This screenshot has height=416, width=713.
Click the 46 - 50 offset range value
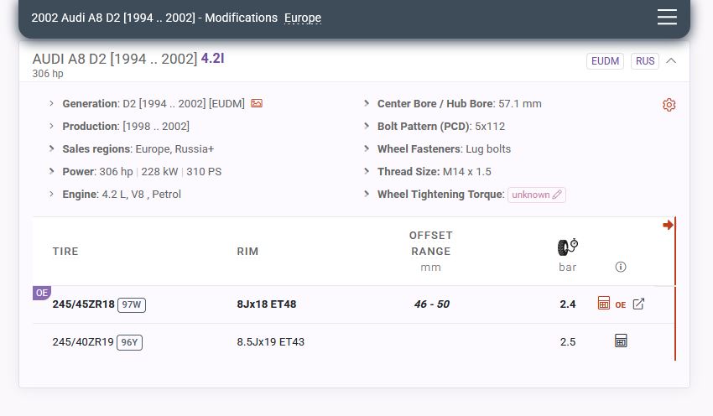[431, 304]
